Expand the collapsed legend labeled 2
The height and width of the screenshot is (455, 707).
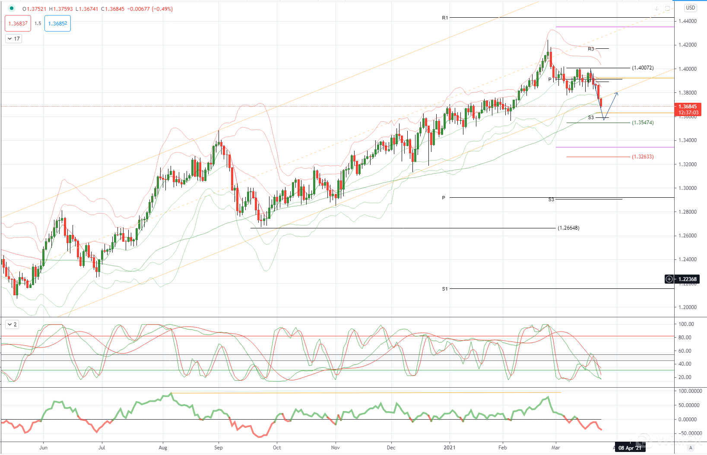12,325
